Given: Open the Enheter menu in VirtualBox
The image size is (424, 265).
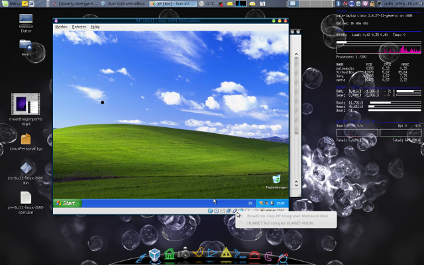Looking at the screenshot, I should (79, 26).
